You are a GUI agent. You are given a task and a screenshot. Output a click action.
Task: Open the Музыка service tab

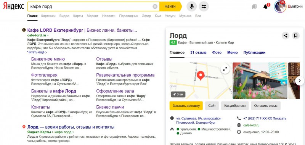pos(185,16)
